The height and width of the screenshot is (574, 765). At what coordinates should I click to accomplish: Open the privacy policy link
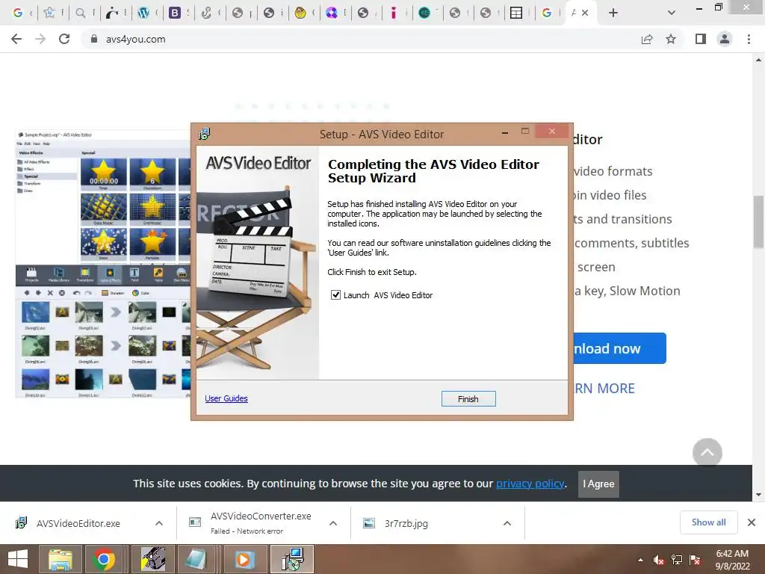pos(530,484)
